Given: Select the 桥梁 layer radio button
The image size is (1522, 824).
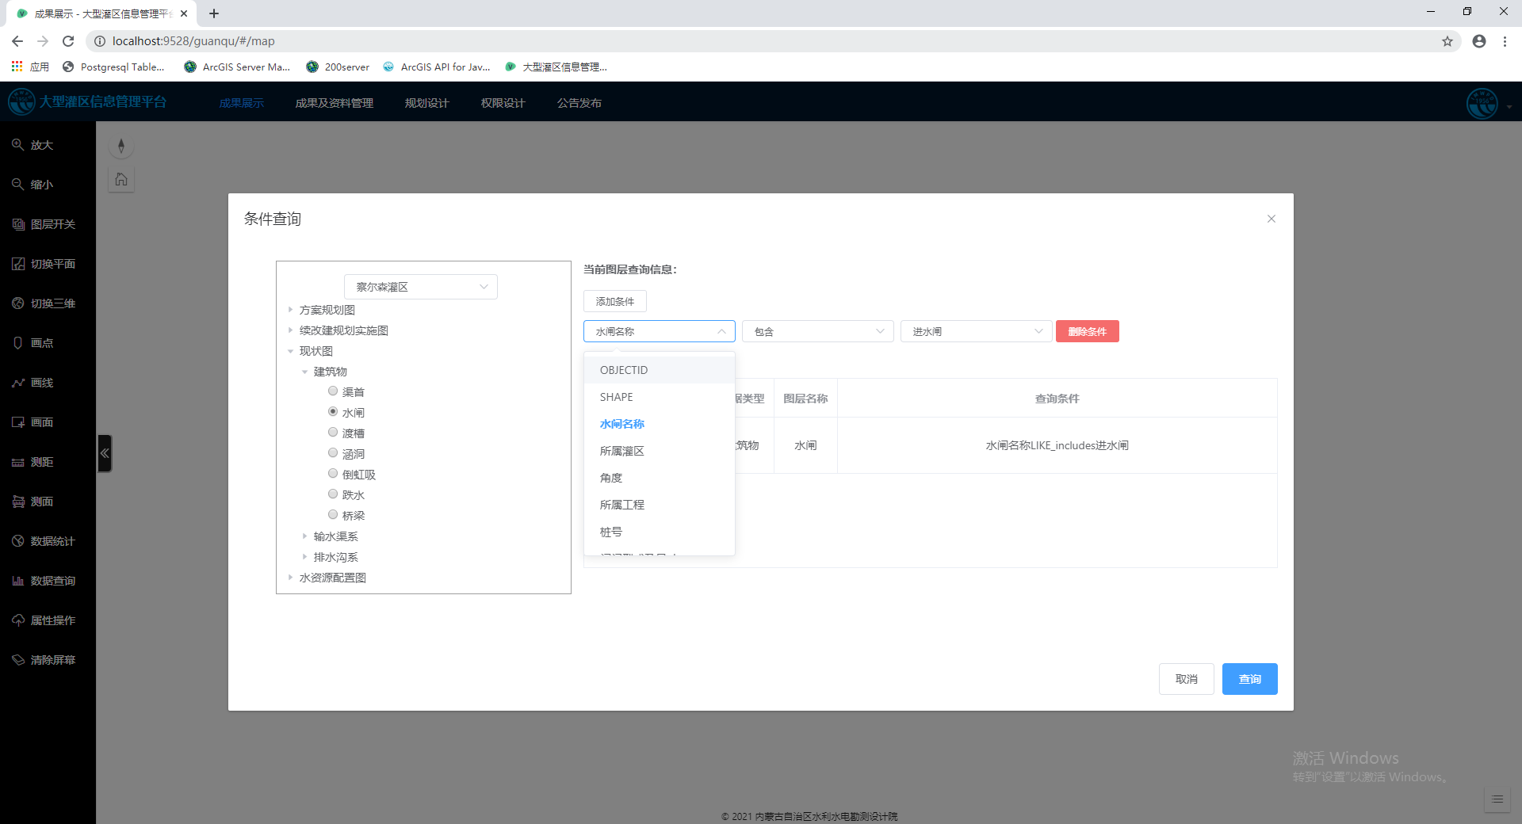Looking at the screenshot, I should click(333, 514).
